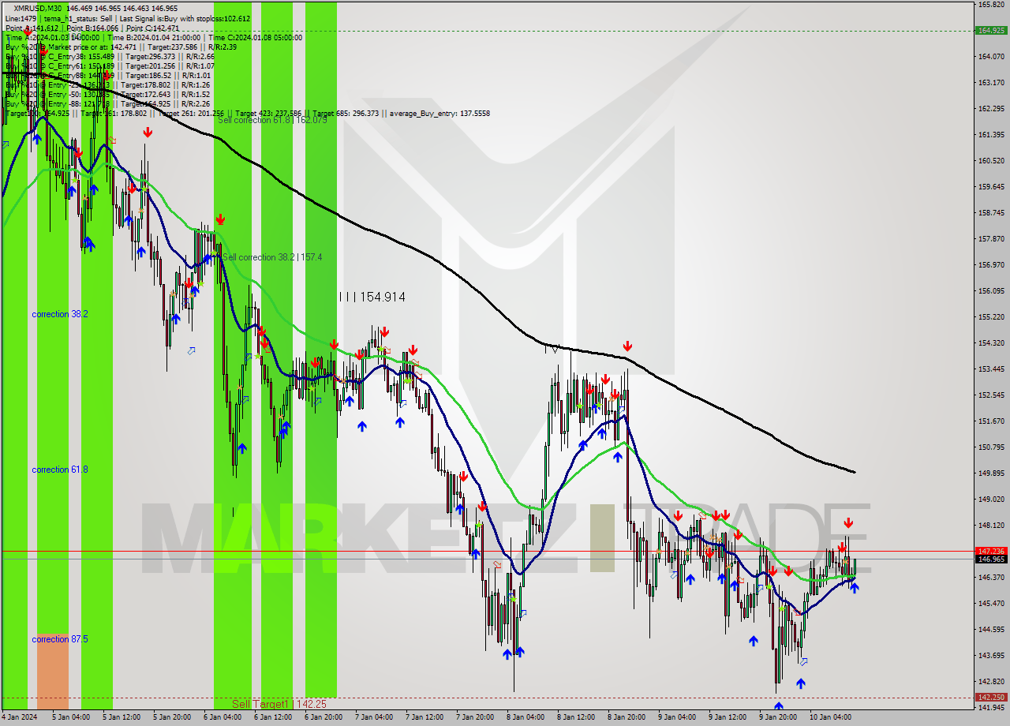Click the blue 'correction 87.5' label

[x=60, y=639]
